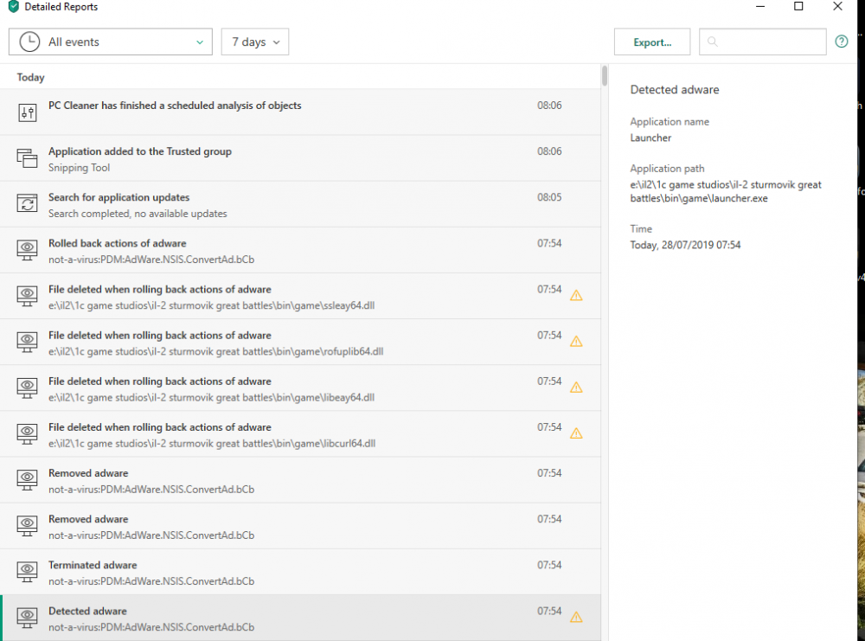The width and height of the screenshot is (865, 641).
Task: Click the Kaspersky shield icon in title bar
Action: (13, 7)
